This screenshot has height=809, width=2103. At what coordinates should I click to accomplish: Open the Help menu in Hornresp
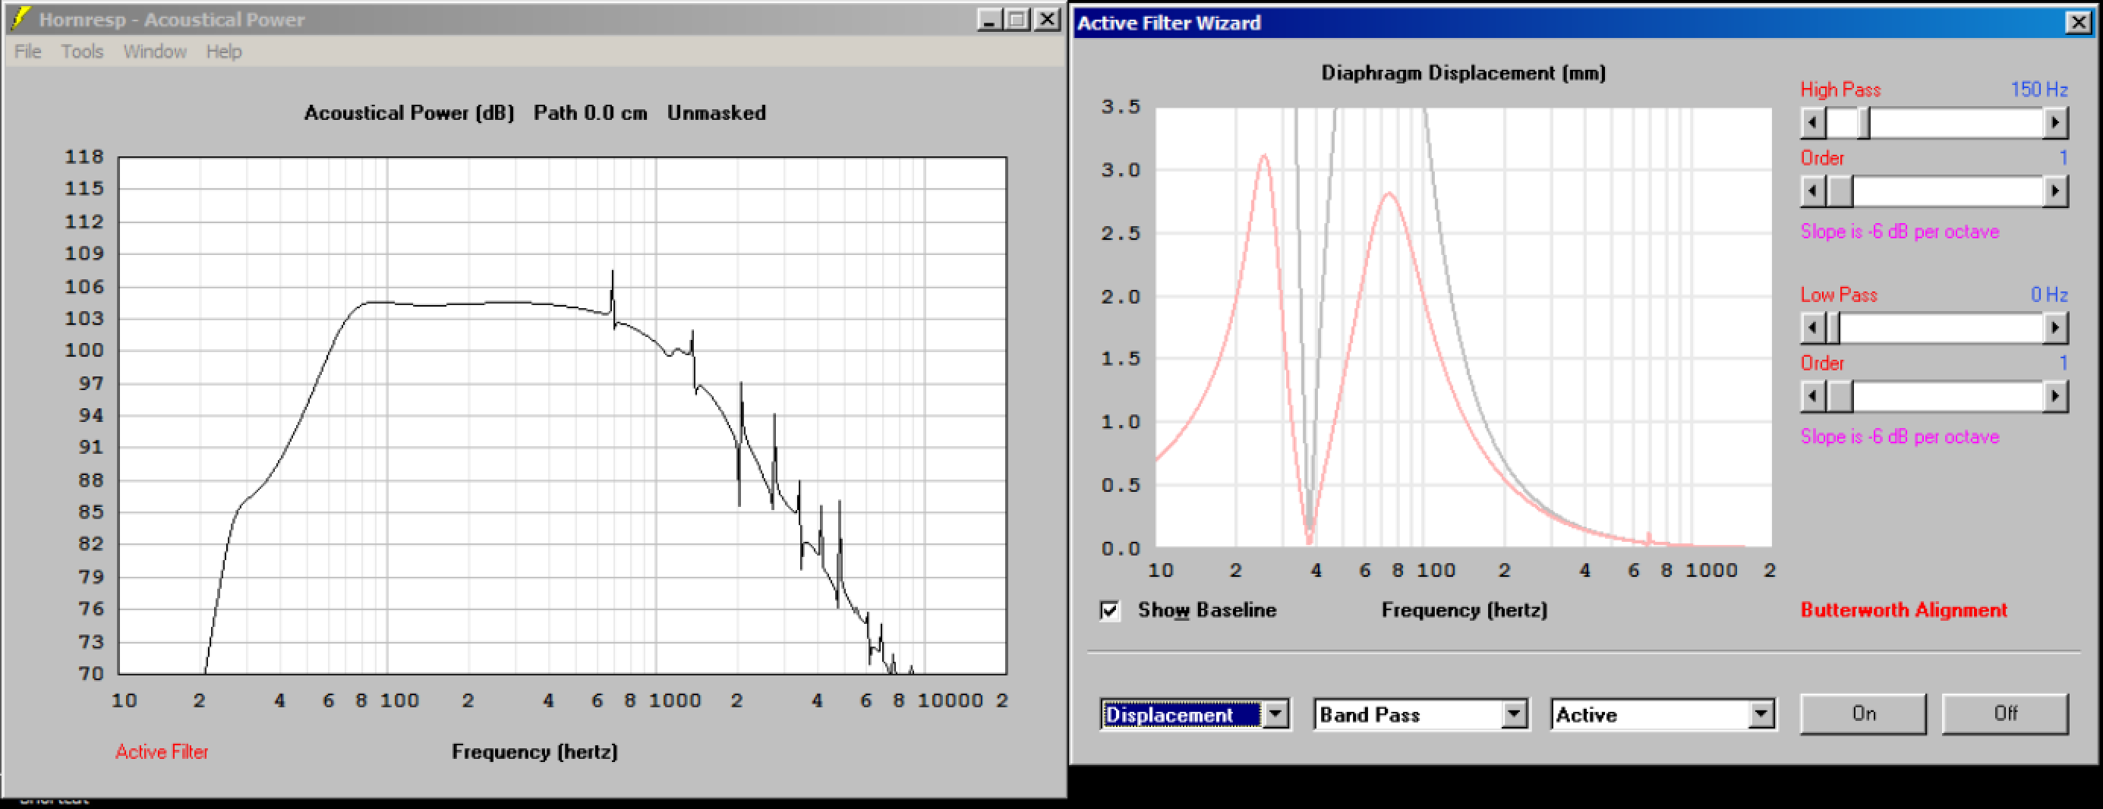pos(224,52)
